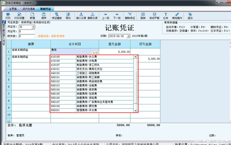
Task: Open 打印设置 print settings
Action: [x=20, y=15]
